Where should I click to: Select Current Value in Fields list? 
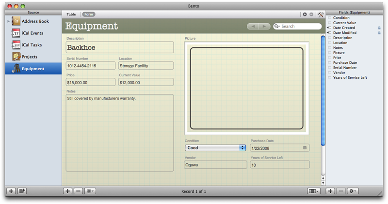coord(344,23)
